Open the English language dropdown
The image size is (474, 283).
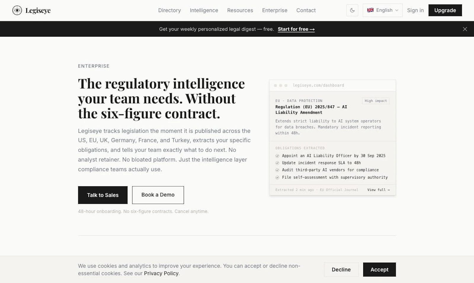click(382, 10)
